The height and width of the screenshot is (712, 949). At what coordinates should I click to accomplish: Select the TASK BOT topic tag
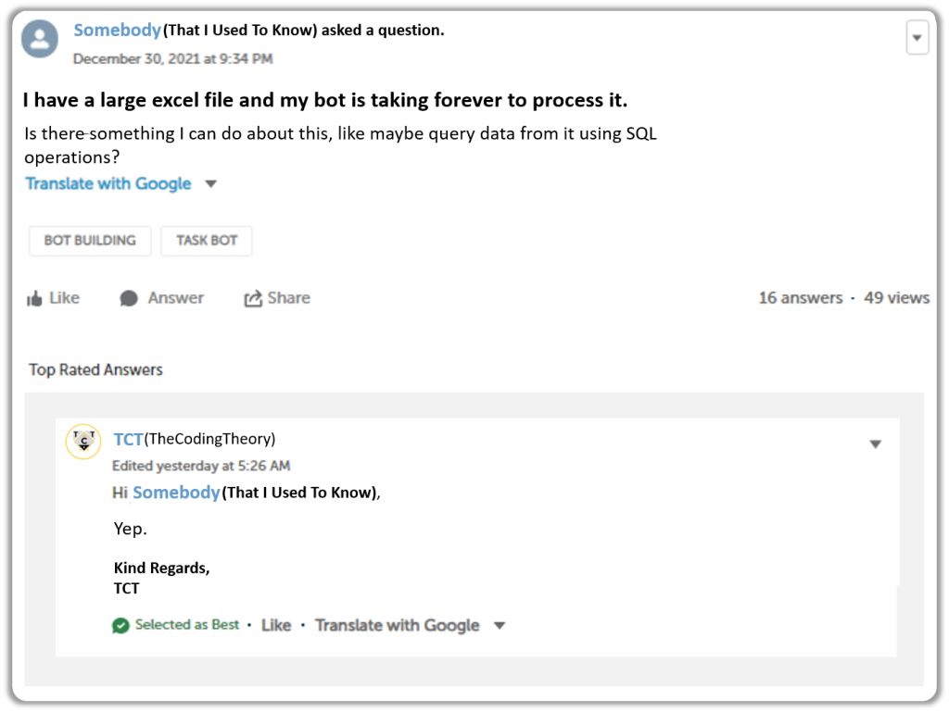[207, 241]
